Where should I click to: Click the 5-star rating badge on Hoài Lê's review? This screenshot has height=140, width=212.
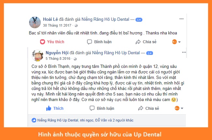(139, 20)
